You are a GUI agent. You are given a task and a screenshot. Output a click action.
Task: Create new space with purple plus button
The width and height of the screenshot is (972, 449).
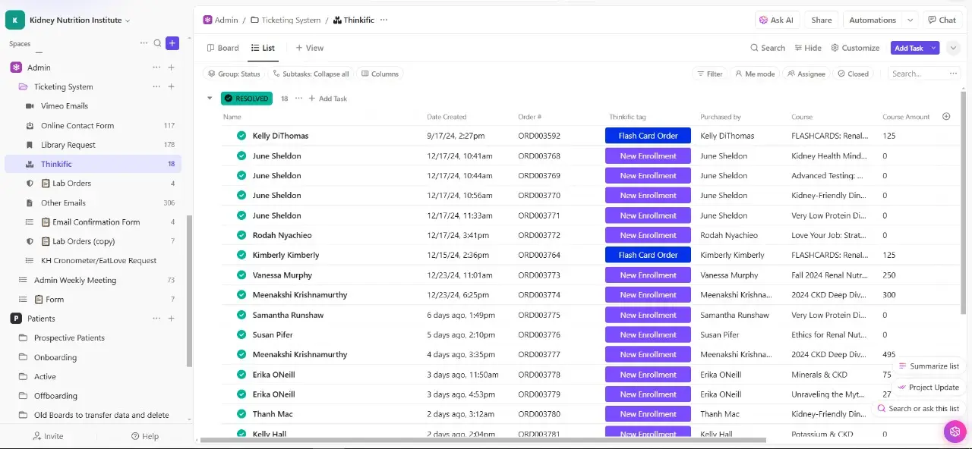[172, 43]
